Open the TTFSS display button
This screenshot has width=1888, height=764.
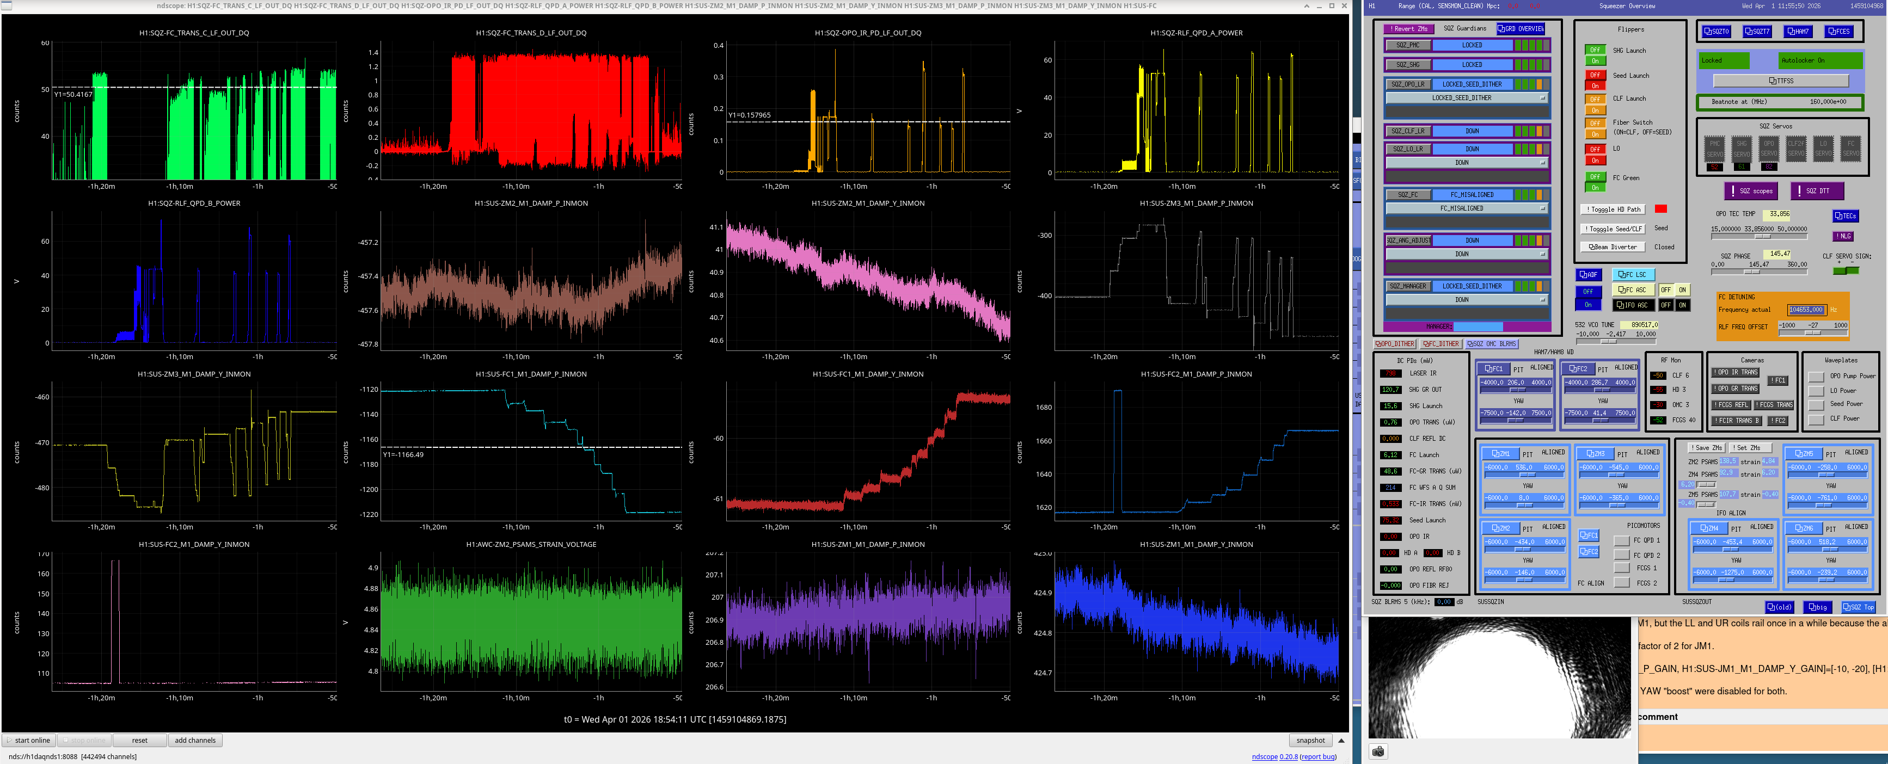(1781, 81)
